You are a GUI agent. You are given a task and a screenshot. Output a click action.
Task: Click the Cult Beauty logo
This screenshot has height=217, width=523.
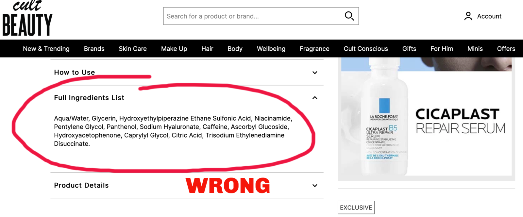[x=27, y=18]
